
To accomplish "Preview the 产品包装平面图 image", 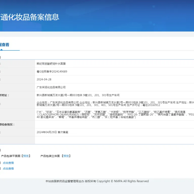I will (26, 156).
